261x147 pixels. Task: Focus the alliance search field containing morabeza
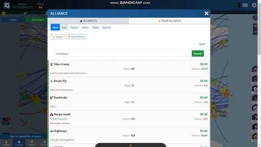(x=123, y=53)
